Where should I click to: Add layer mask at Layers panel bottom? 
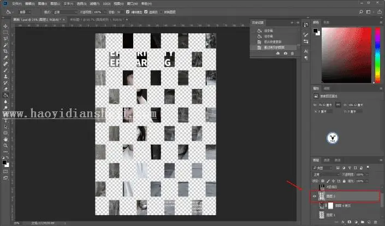[x=350, y=222]
